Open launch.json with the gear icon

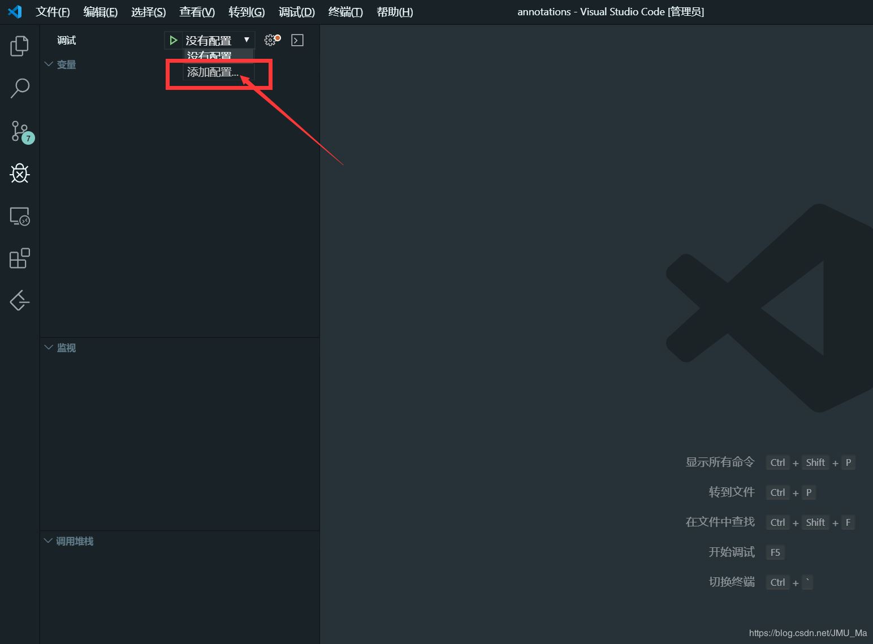point(272,40)
